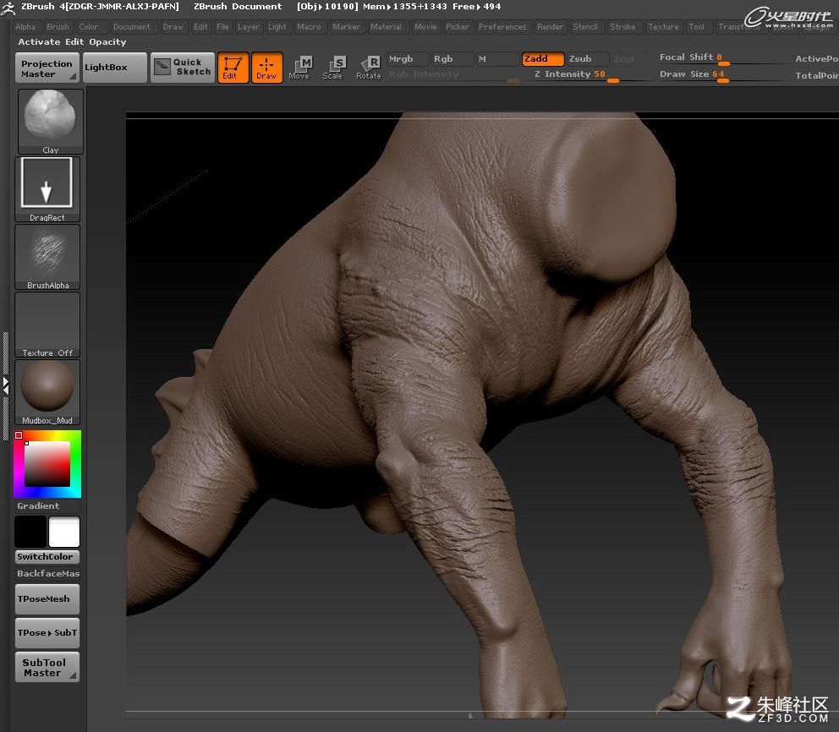Image resolution: width=839 pixels, height=732 pixels.
Task: Select the DragRect stroke icon
Action: (x=47, y=189)
